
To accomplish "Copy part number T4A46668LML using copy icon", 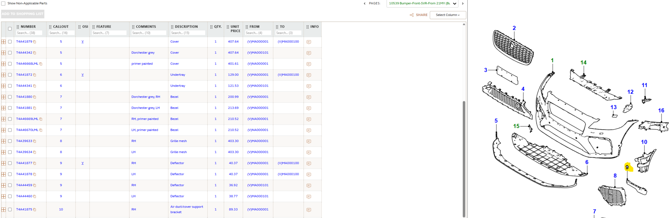I will pyautogui.click(x=41, y=64).
